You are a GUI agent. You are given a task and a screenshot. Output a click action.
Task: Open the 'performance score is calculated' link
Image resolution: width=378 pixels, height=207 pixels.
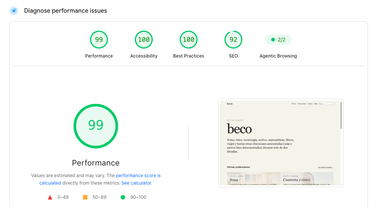coord(100,179)
